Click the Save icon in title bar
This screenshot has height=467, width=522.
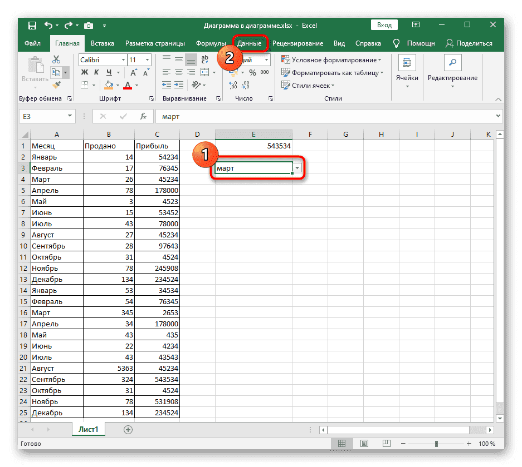pyautogui.click(x=32, y=26)
